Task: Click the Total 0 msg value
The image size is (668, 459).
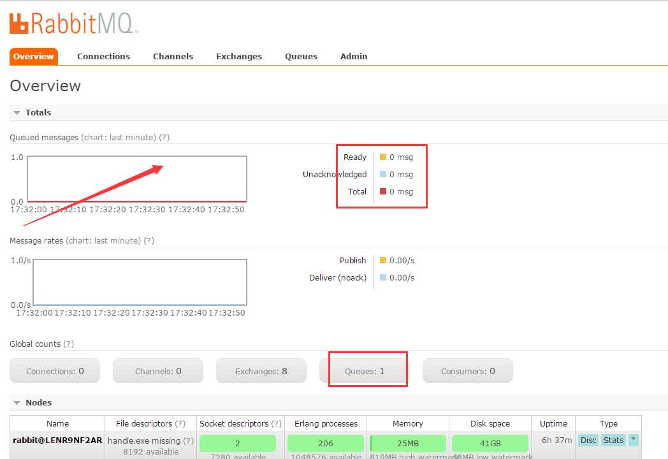Action: pyautogui.click(x=402, y=191)
